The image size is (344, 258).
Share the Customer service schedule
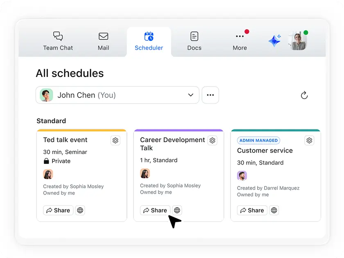pos(252,210)
